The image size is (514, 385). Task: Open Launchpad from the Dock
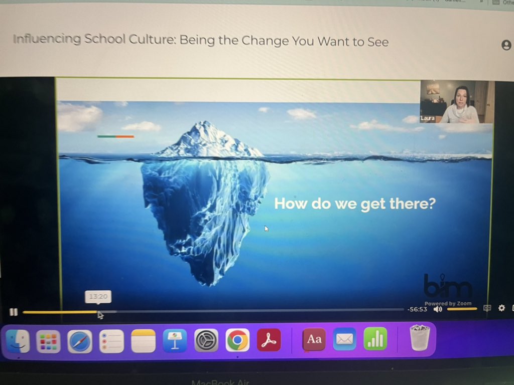click(x=48, y=341)
